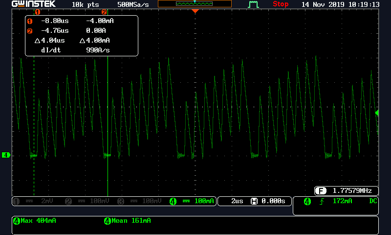
Task: Toggle channel 1 indicator in status bar
Action: click(16, 201)
